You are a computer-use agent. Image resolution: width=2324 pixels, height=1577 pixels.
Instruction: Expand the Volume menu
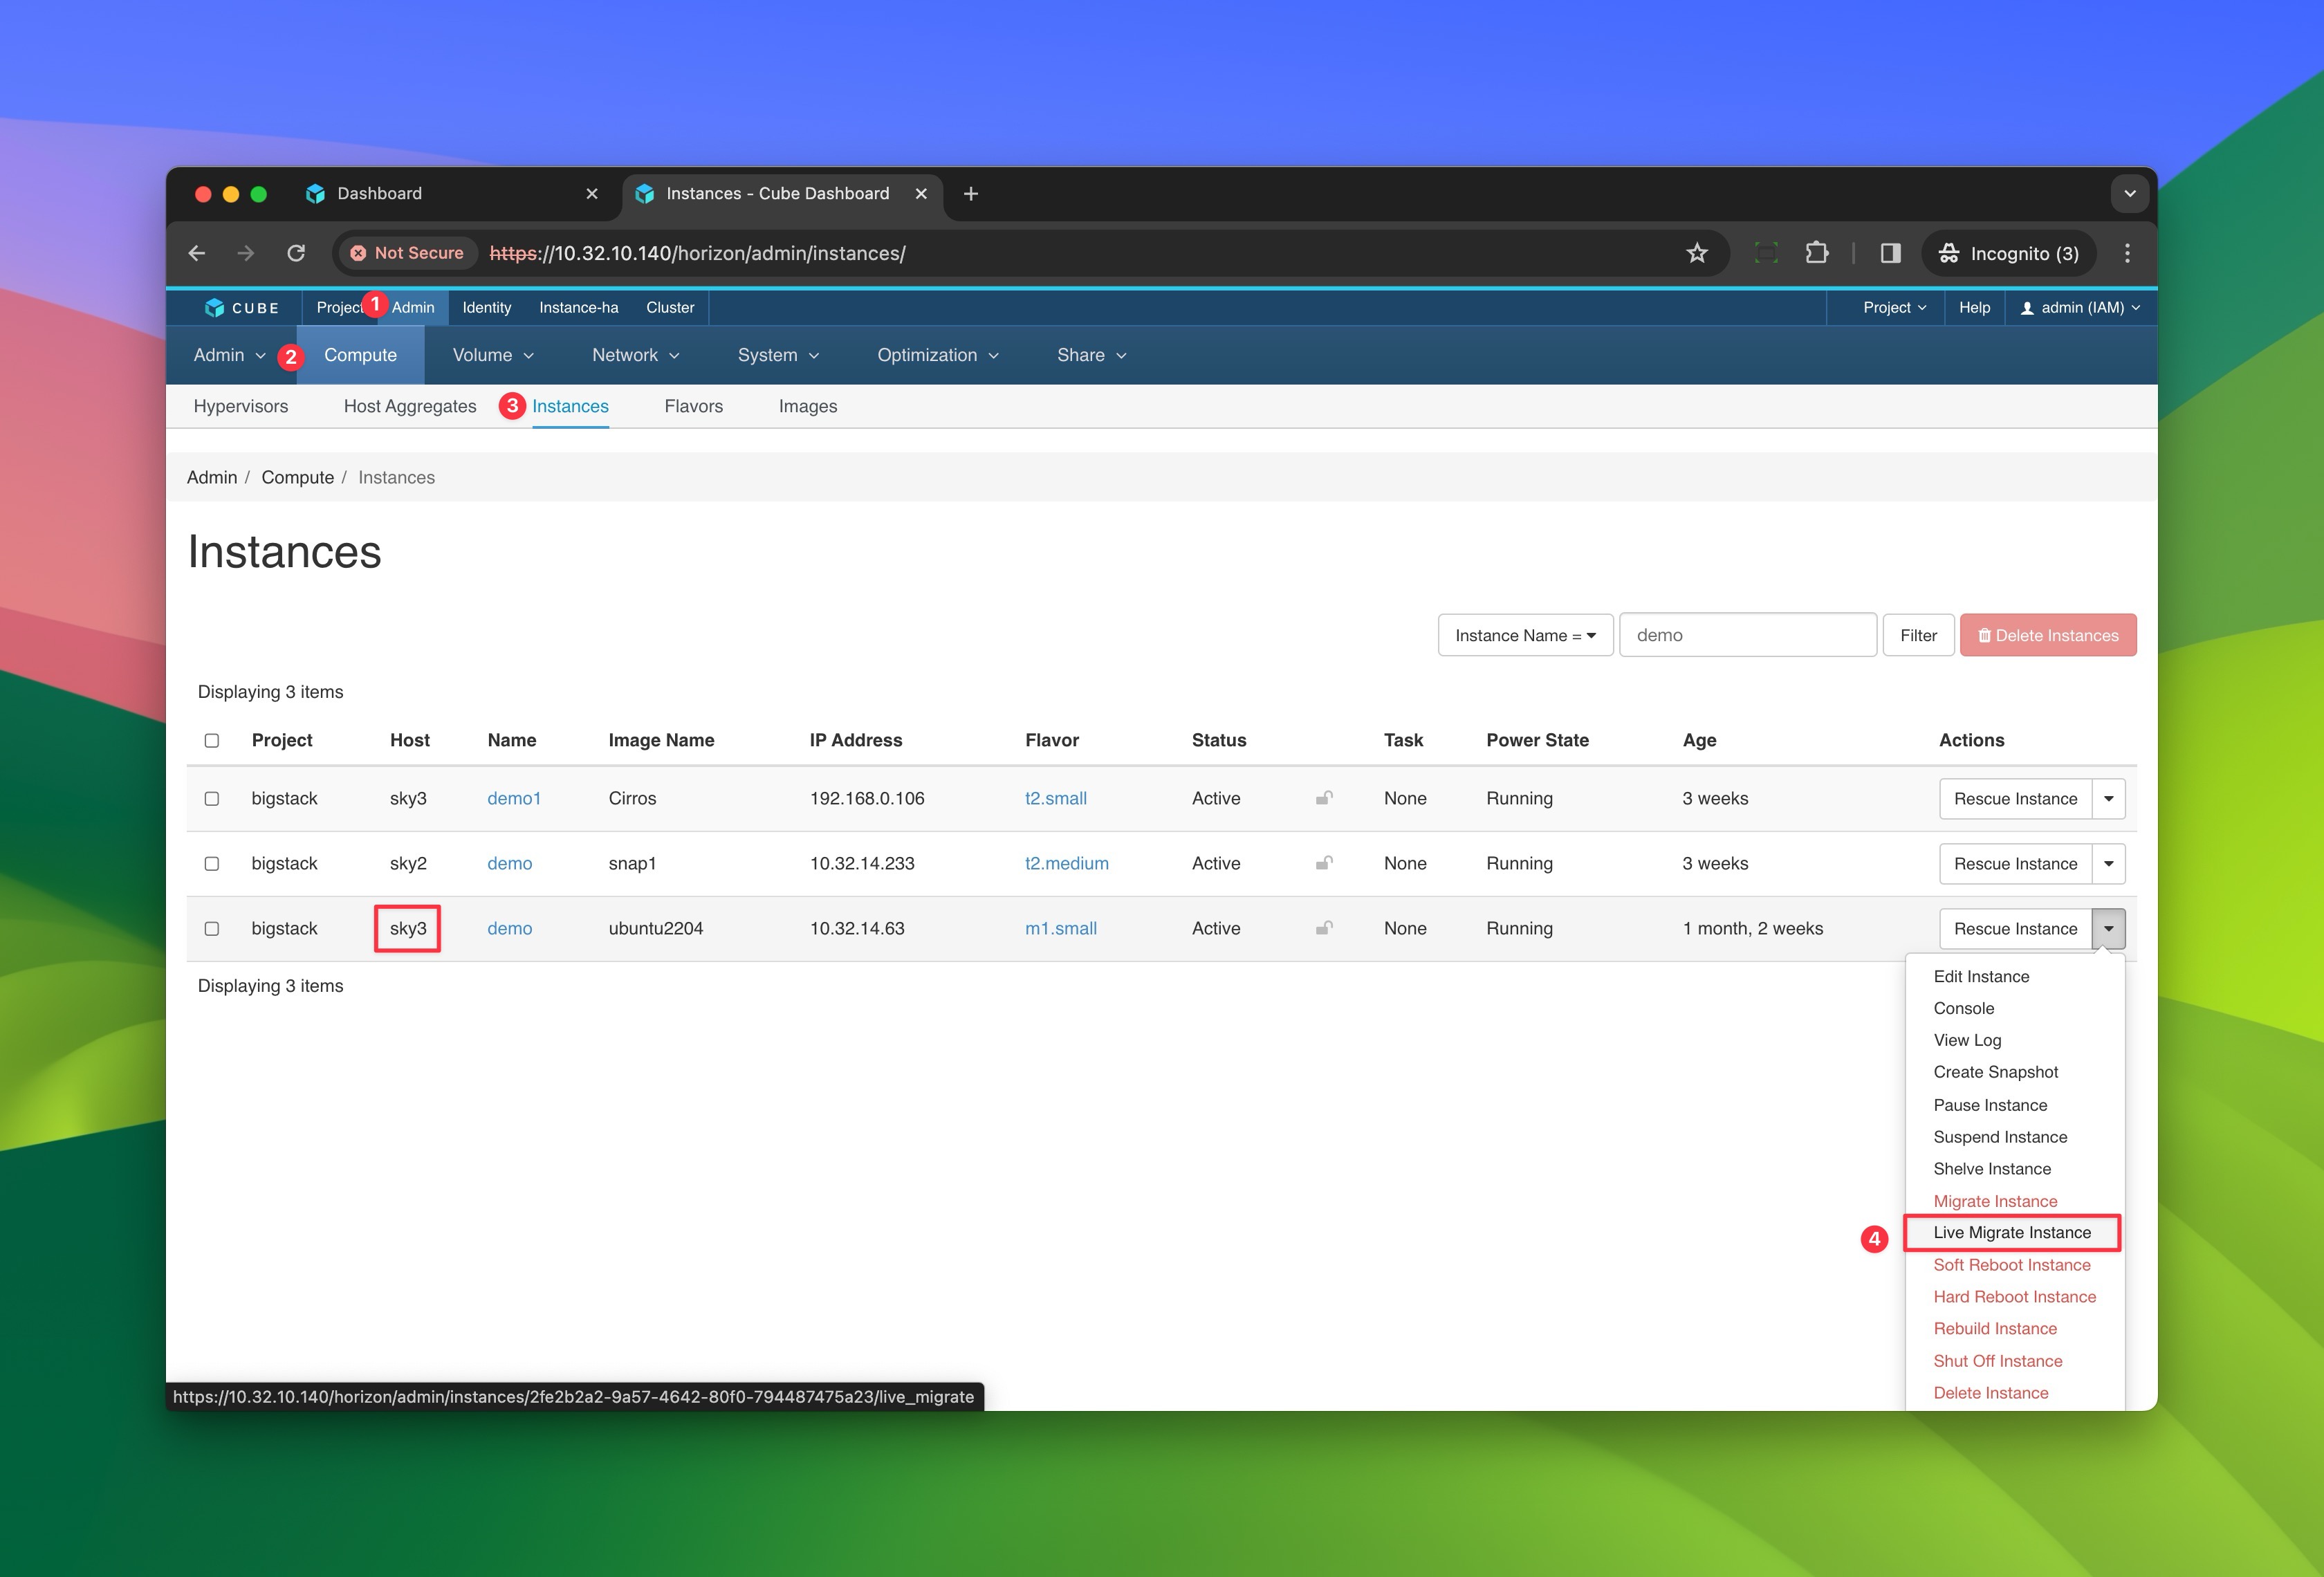pyautogui.click(x=493, y=355)
